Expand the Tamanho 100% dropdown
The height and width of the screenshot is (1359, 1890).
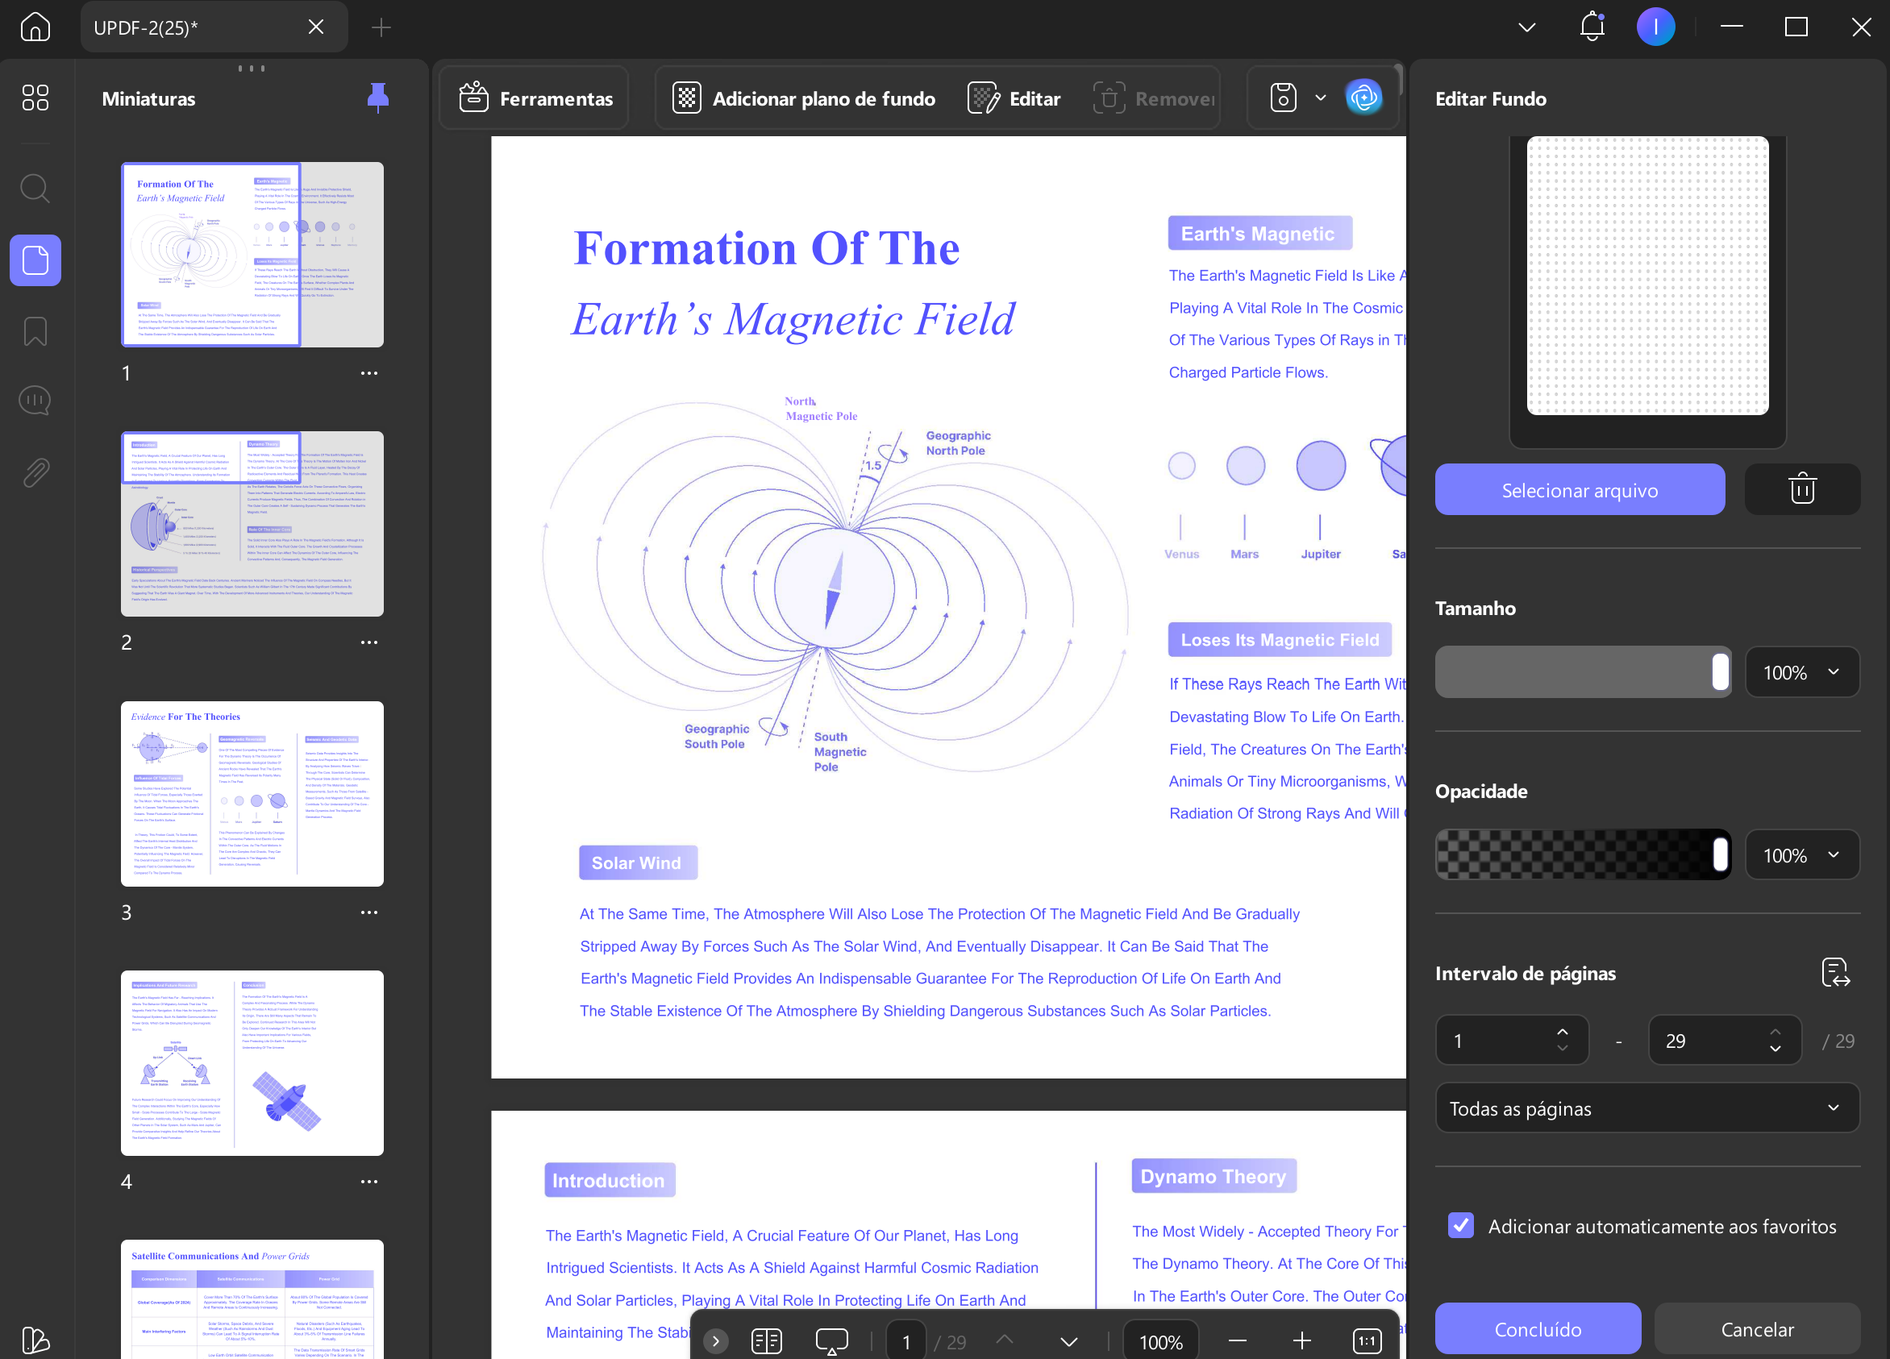click(1801, 672)
